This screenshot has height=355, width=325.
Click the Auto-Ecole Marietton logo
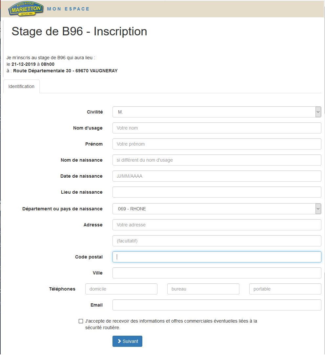(x=26, y=9)
